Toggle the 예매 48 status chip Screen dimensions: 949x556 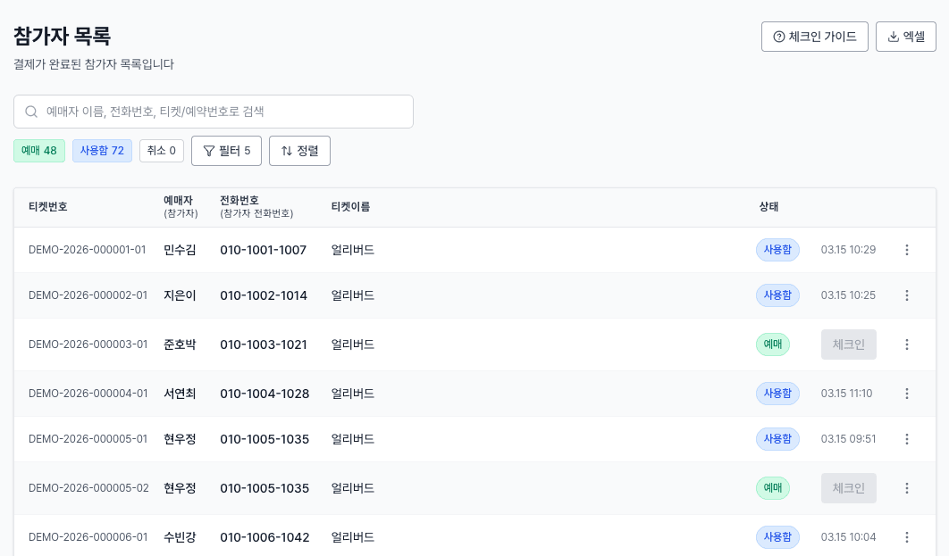39,151
